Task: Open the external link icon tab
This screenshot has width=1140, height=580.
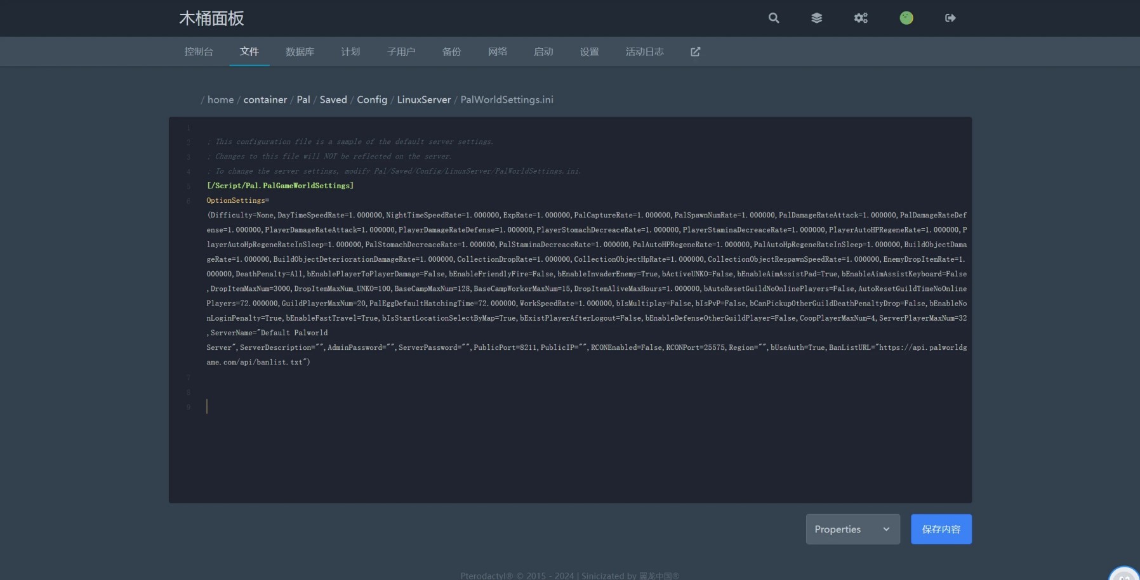Action: [695, 51]
